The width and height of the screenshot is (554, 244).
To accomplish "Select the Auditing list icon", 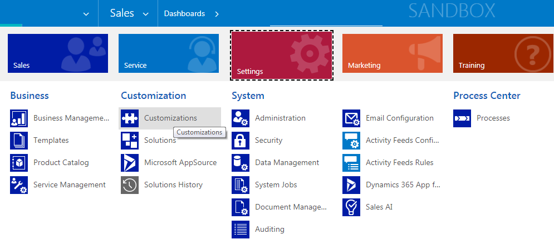I will pos(241,230).
